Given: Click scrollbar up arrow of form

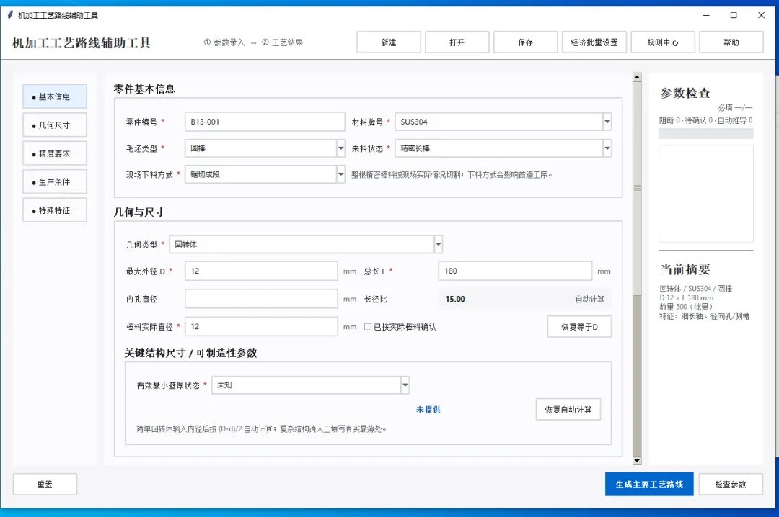Looking at the screenshot, I should pyautogui.click(x=637, y=77).
